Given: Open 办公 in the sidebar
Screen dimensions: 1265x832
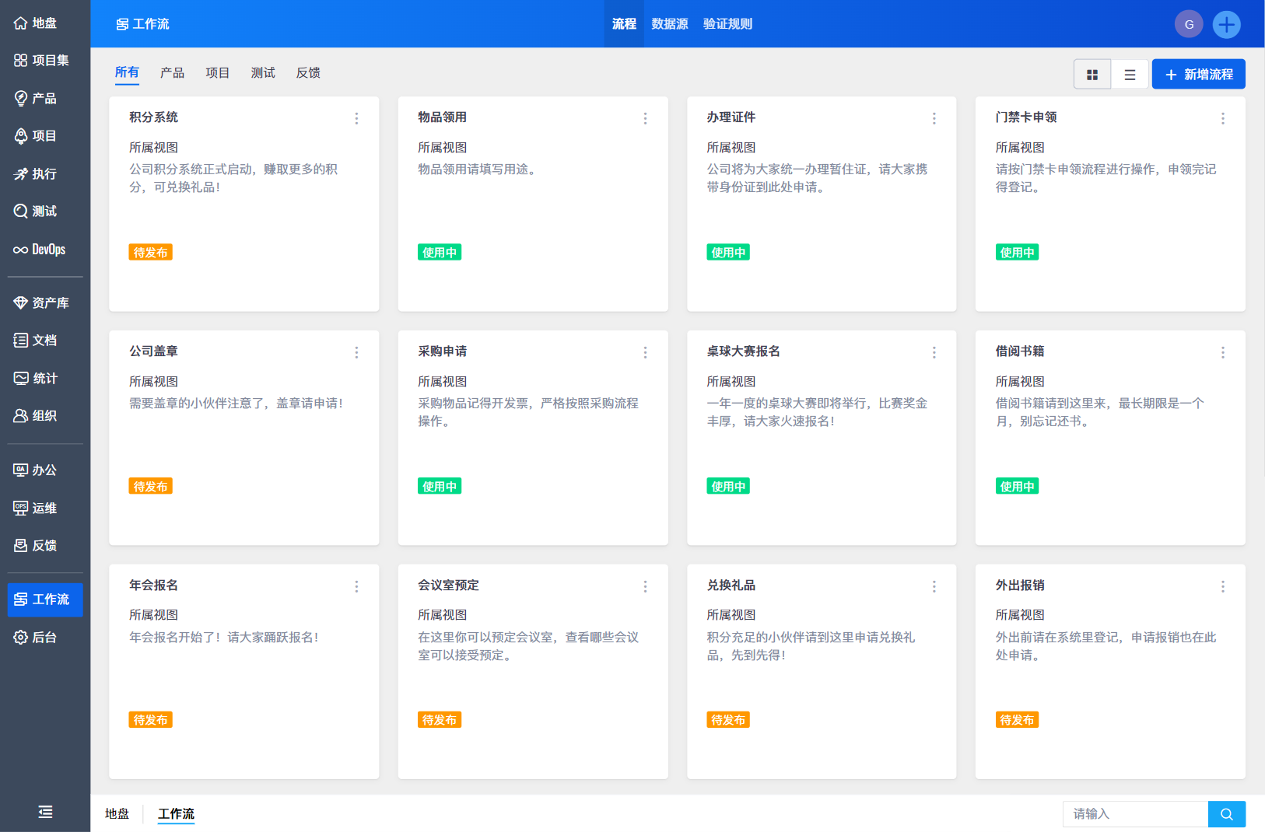Looking at the screenshot, I should (x=35, y=470).
